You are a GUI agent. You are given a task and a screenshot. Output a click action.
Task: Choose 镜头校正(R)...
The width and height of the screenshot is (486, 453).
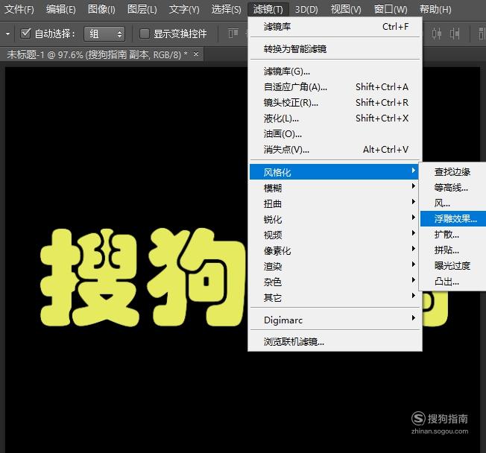335,103
